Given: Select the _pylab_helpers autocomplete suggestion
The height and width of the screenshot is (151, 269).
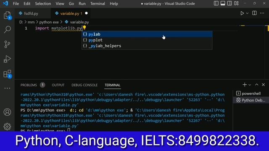Looking at the screenshot, I should pos(147,46).
